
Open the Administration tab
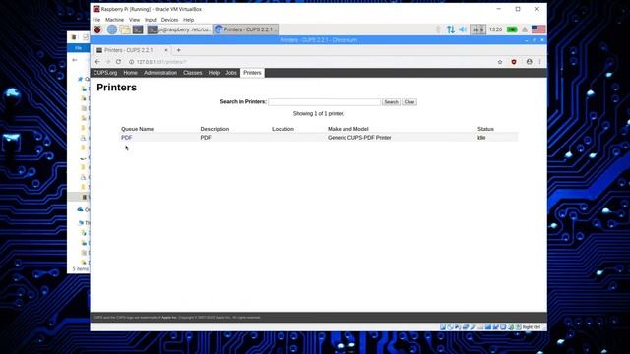[160, 73]
